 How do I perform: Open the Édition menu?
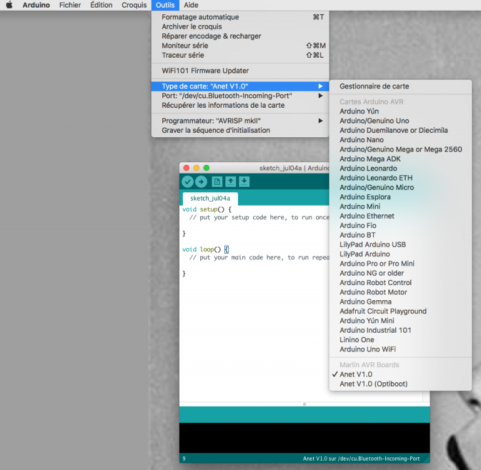pyautogui.click(x=101, y=5)
